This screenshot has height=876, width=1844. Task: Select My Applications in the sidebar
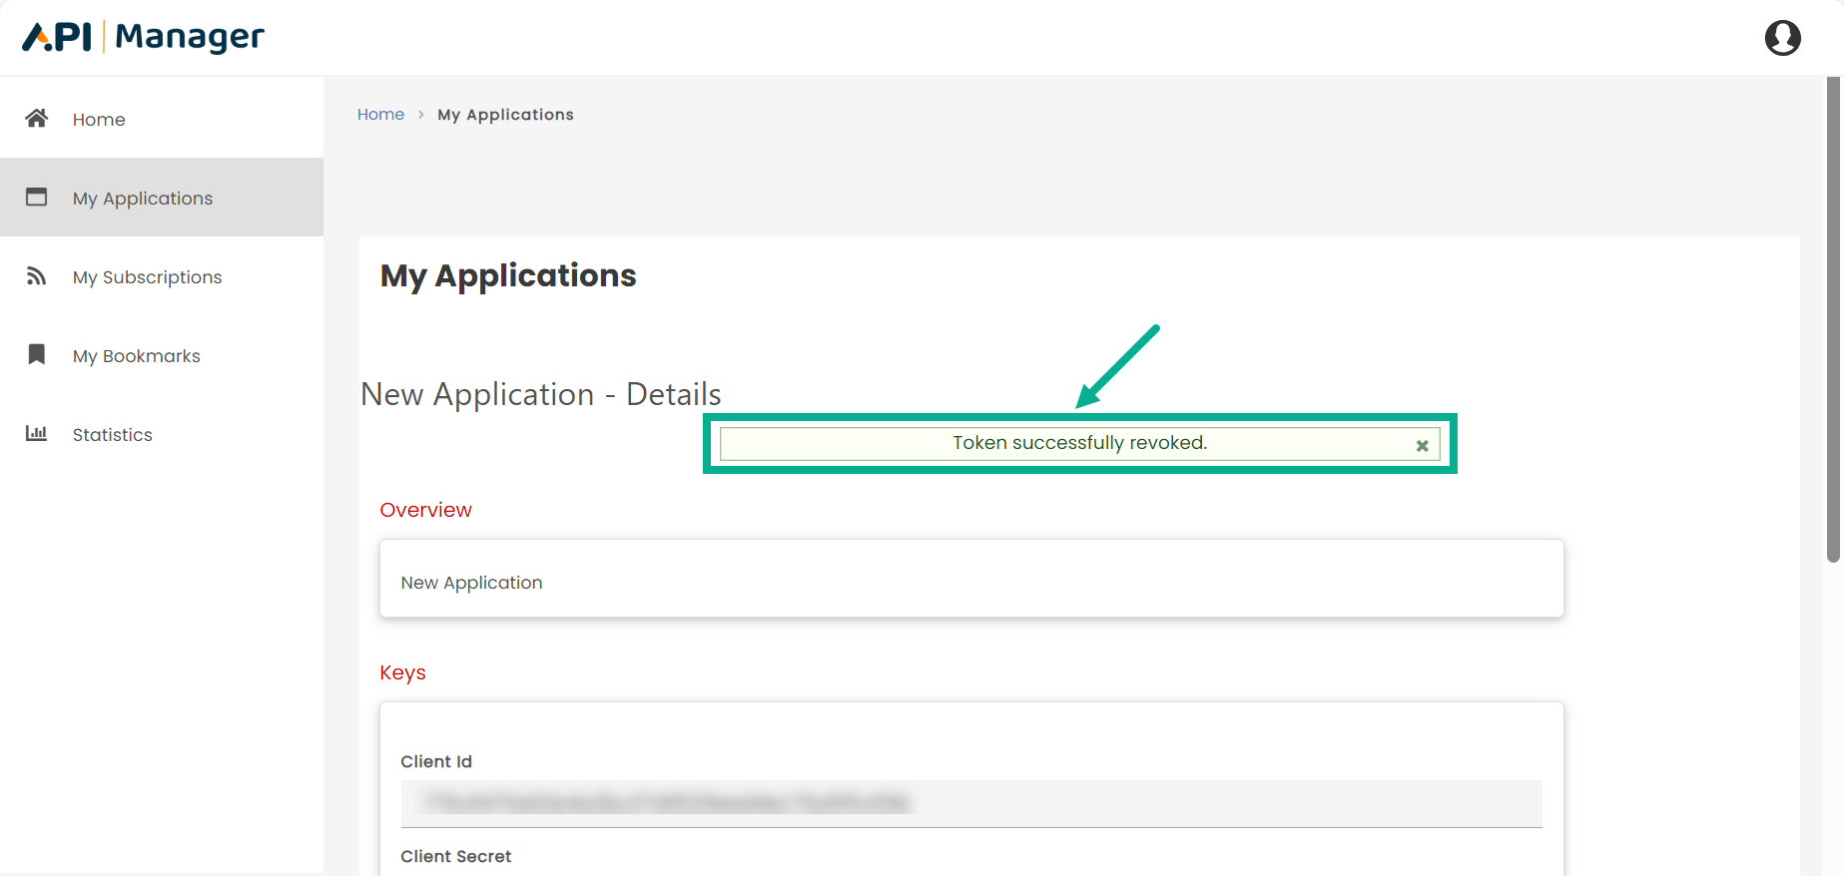(x=143, y=199)
